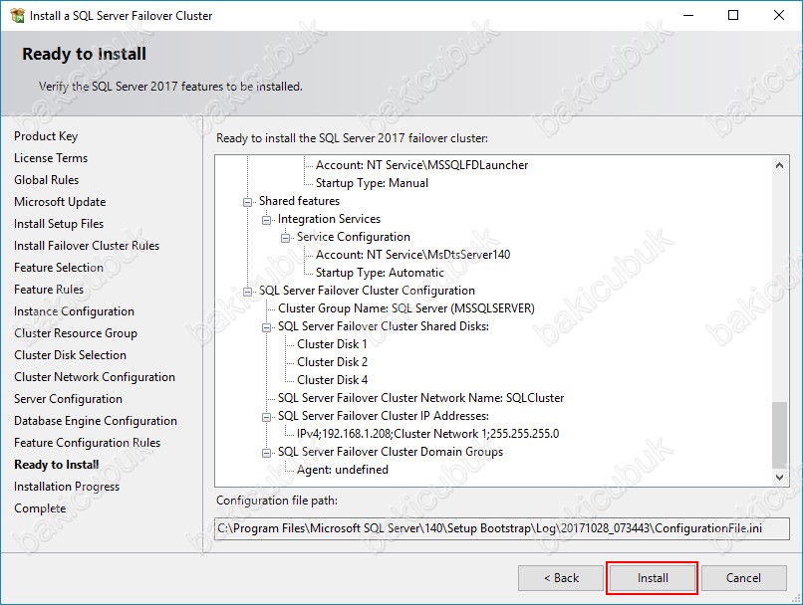Collapse the Failover Cluster IP Addresses node
The image size is (803, 605).
click(x=266, y=417)
